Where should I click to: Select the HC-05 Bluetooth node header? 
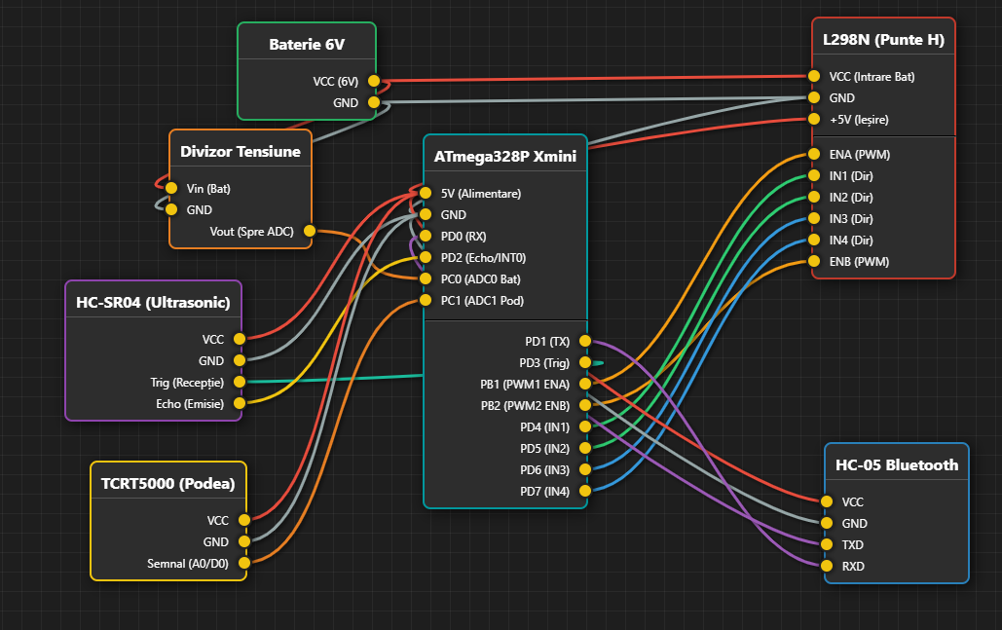pyautogui.click(x=897, y=465)
